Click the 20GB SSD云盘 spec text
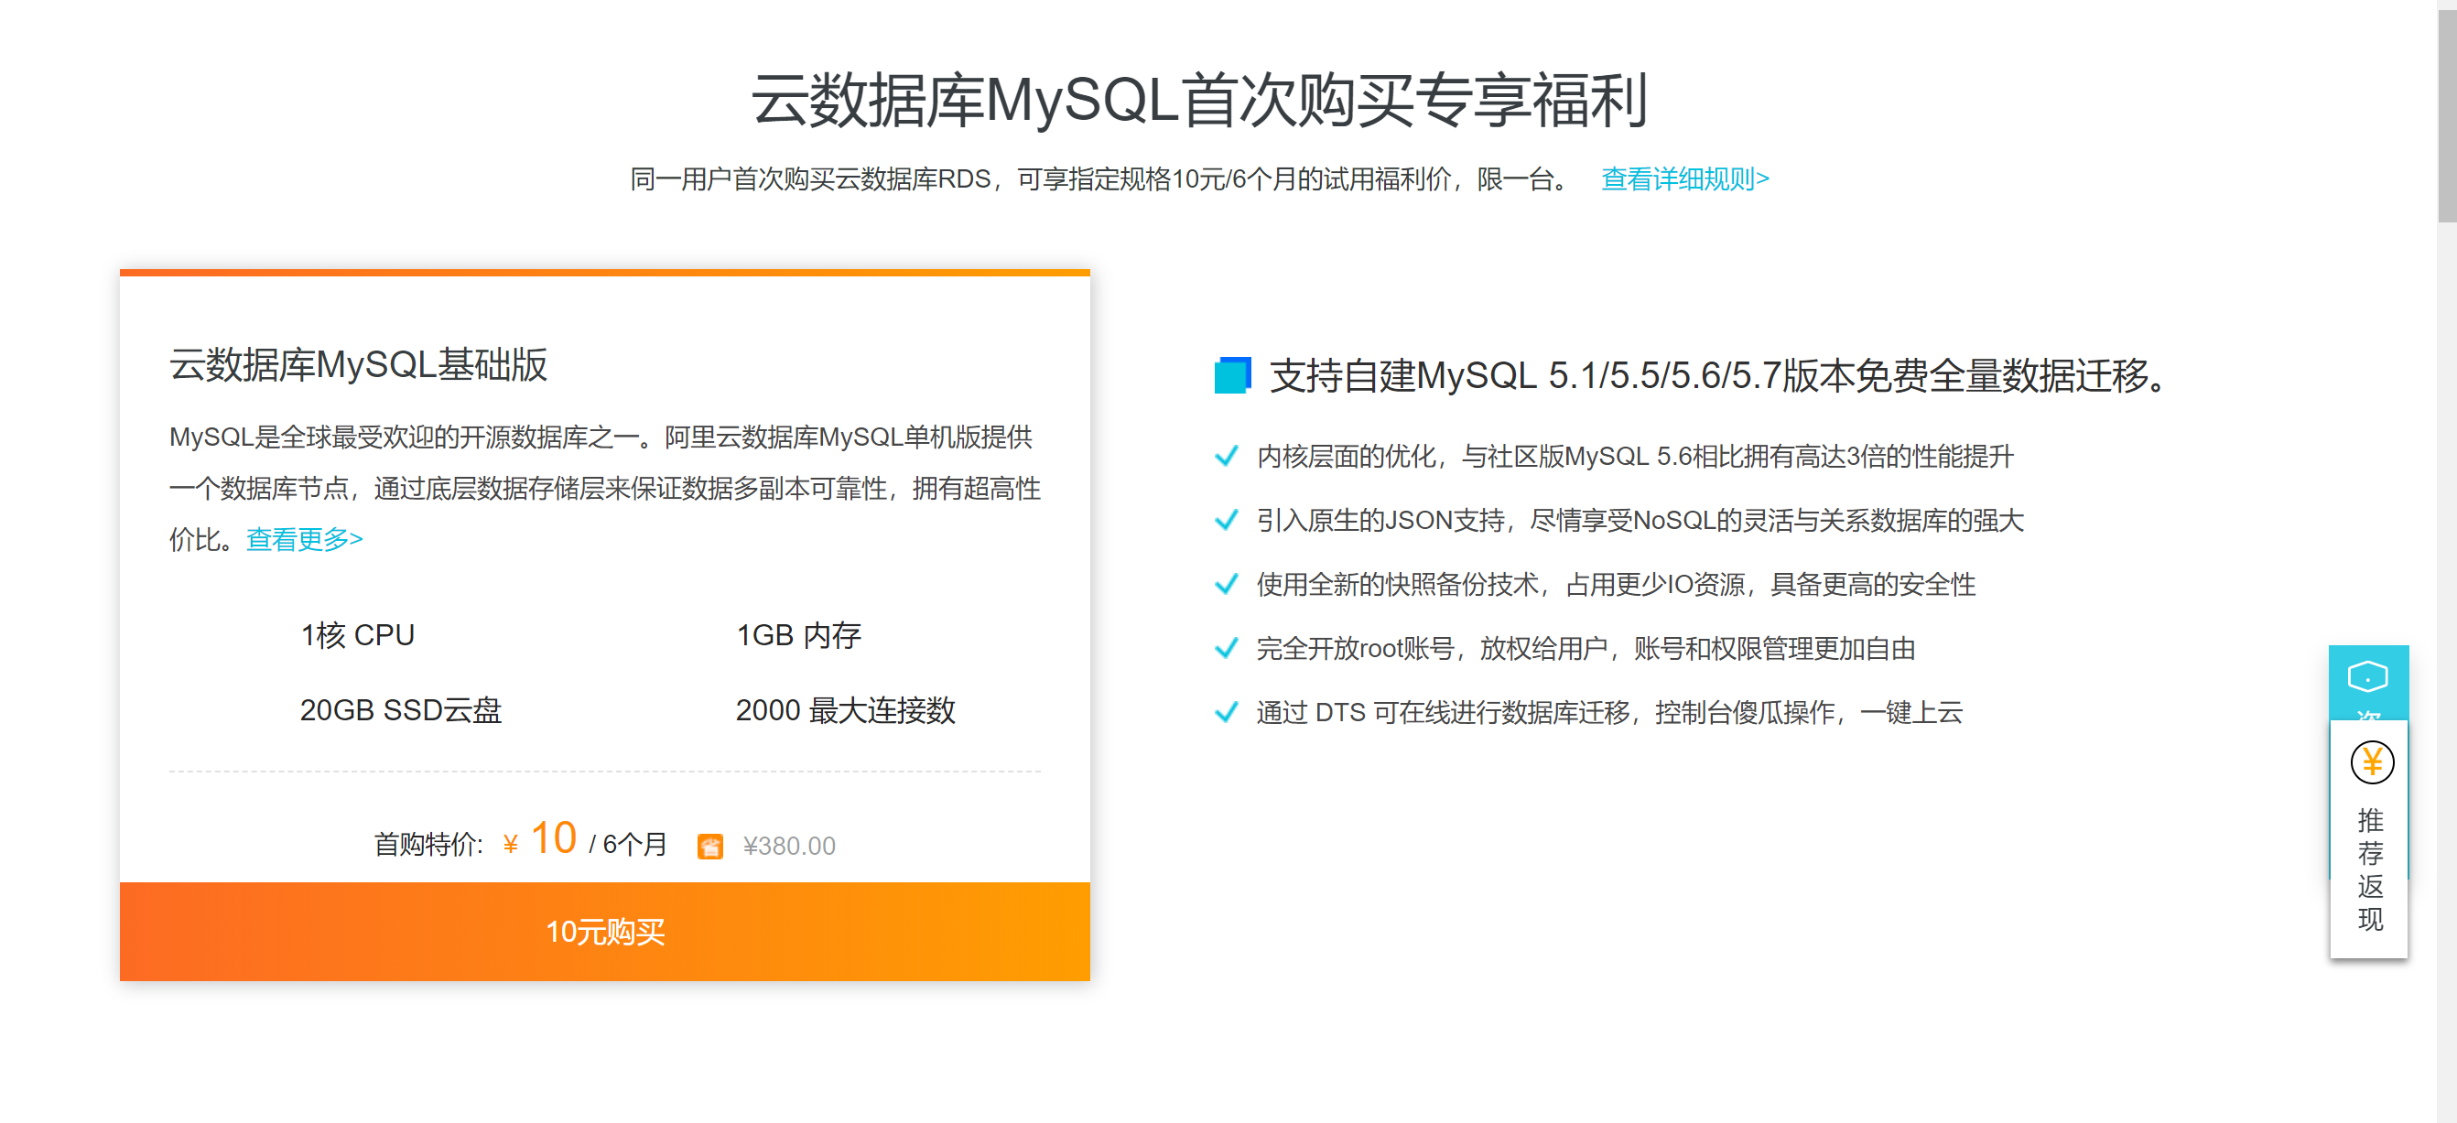 (x=401, y=710)
